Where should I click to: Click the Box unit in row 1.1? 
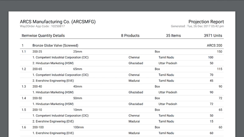pyautogui.click(x=157, y=51)
